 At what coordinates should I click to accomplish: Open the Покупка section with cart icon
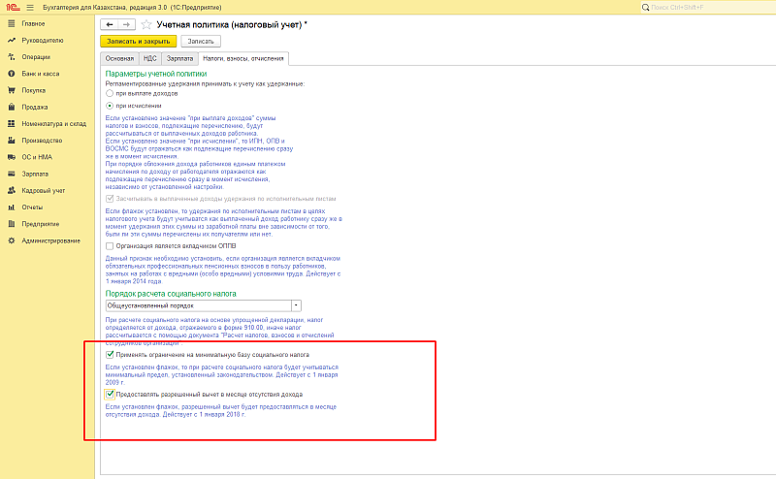pyautogui.click(x=33, y=90)
